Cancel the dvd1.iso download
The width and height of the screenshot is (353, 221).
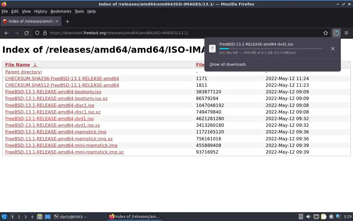pos(333,49)
